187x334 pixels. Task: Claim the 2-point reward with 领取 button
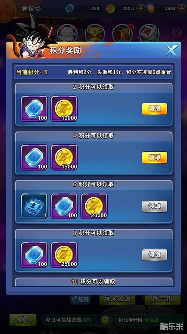click(x=154, y=109)
